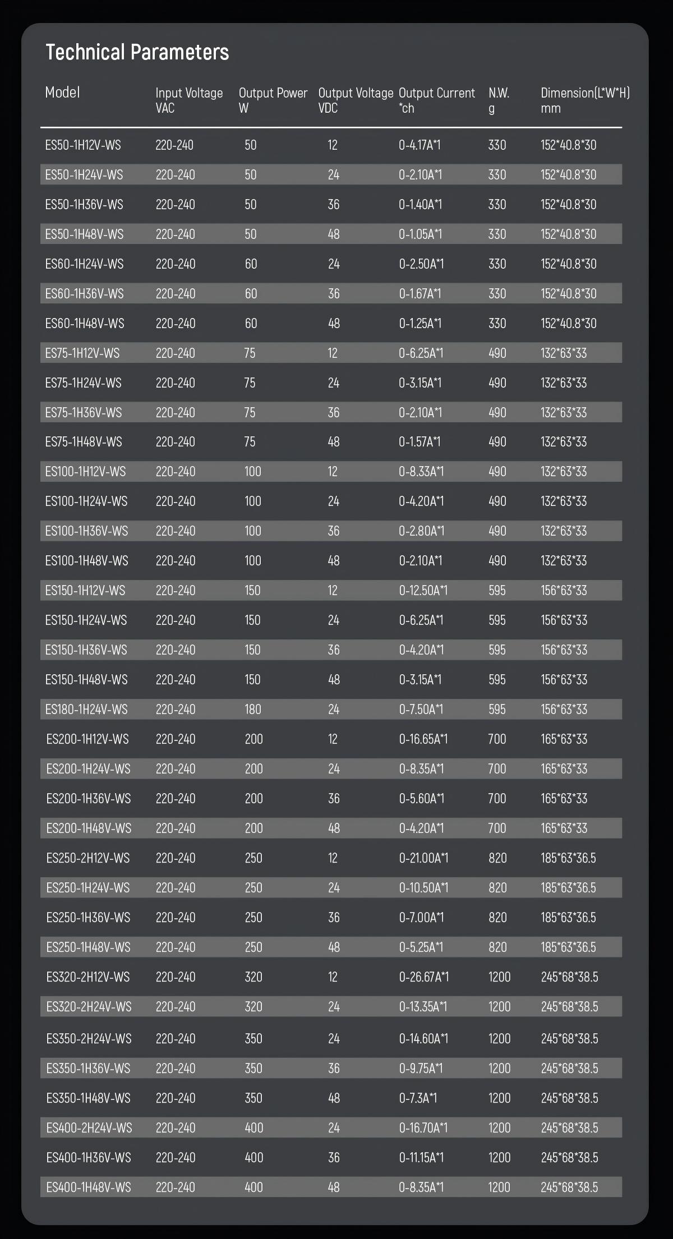The width and height of the screenshot is (673, 1239).
Task: Click the ES400-1H48V-WS last row
Action: [x=331, y=1187]
